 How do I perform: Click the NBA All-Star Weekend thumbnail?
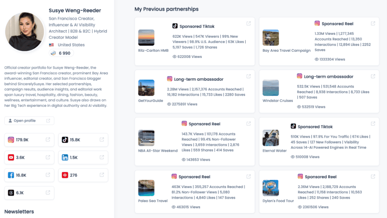tap(146, 138)
